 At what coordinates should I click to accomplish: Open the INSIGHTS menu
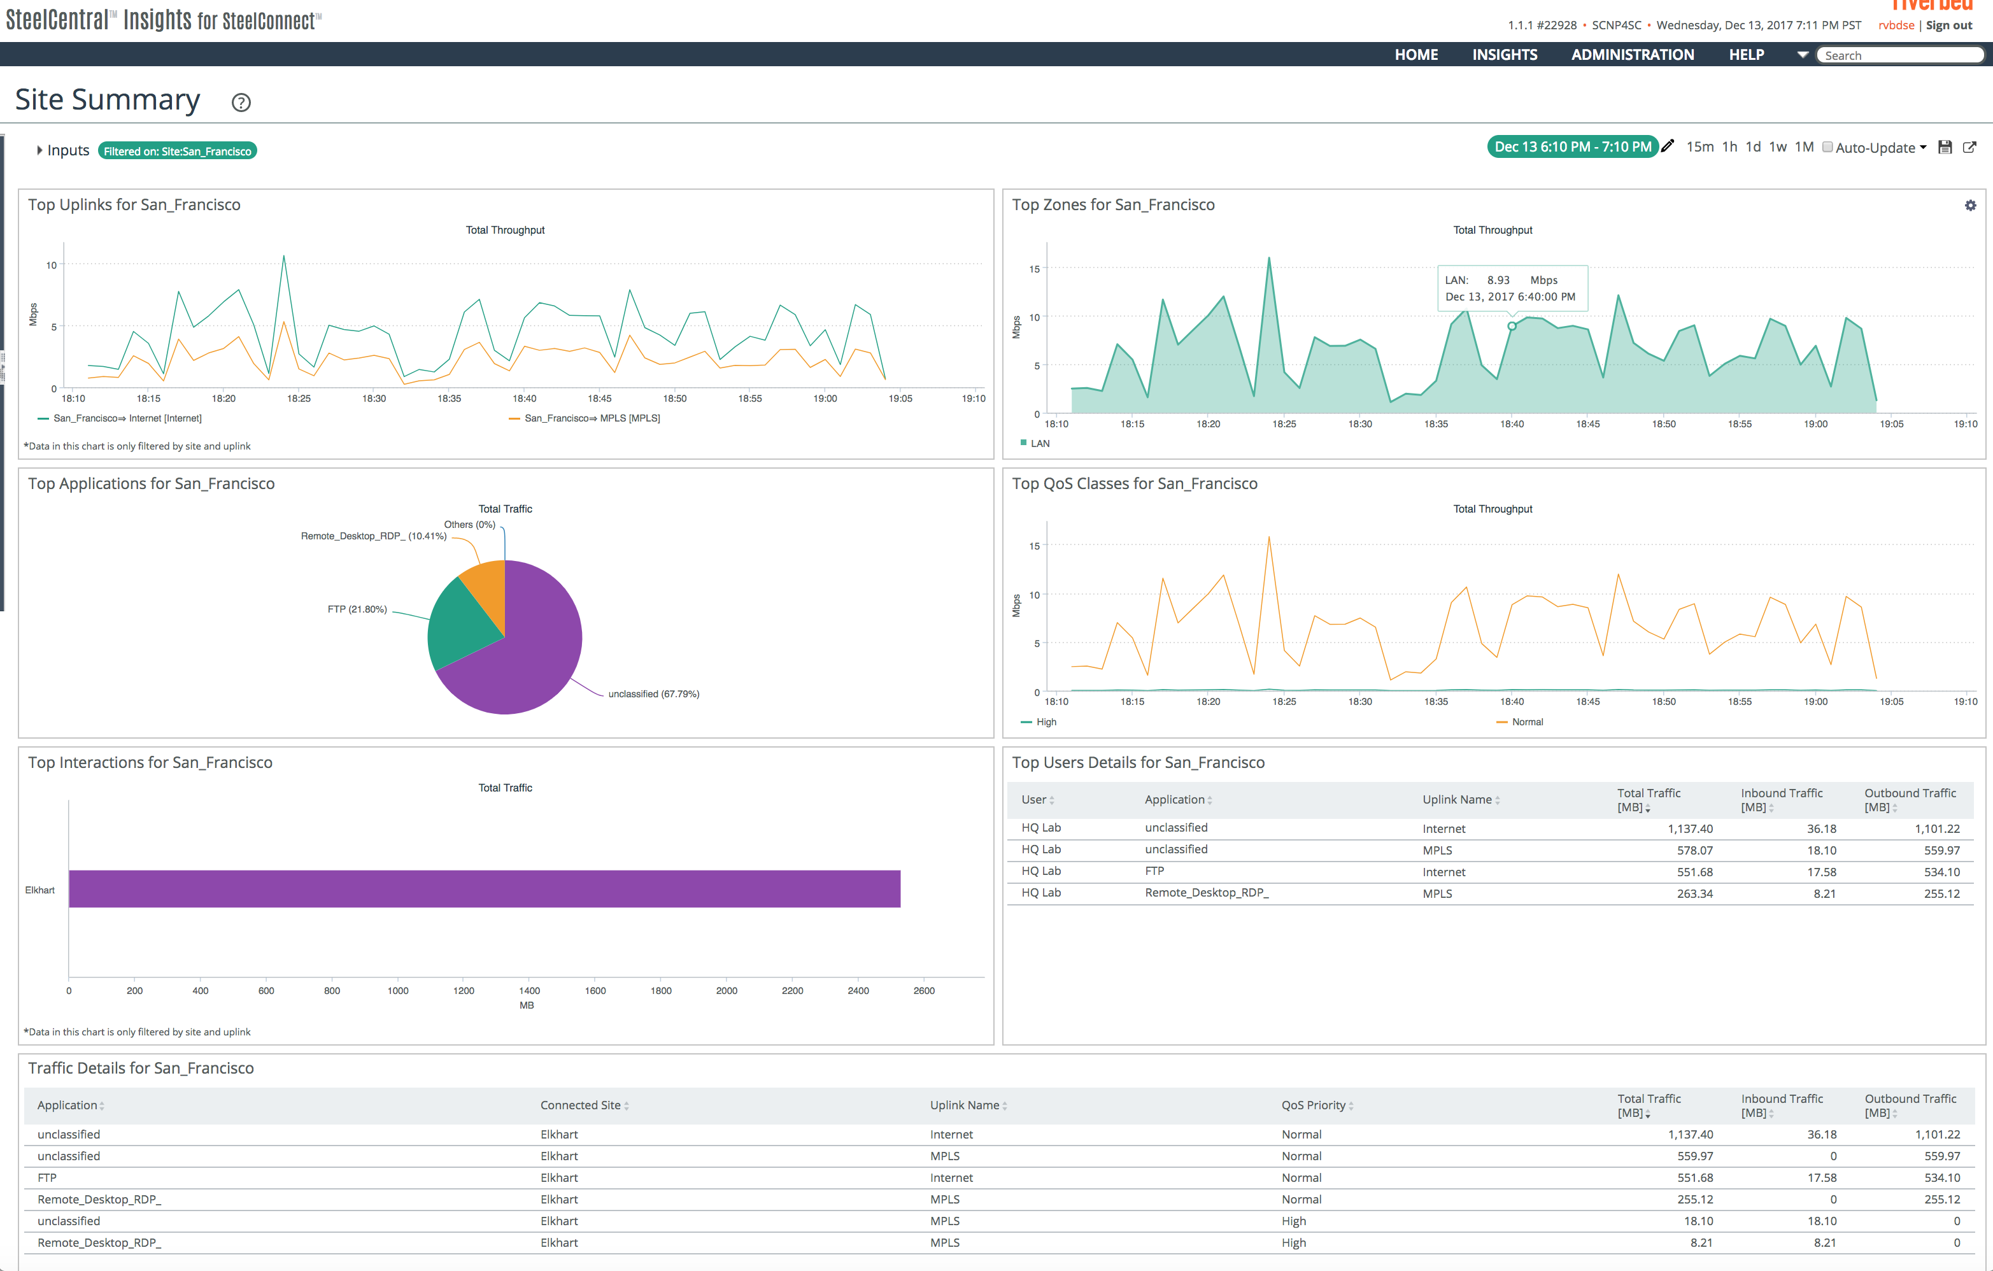(x=1504, y=55)
